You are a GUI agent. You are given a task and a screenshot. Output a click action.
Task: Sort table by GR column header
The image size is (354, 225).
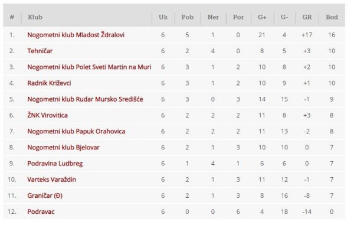[307, 17]
